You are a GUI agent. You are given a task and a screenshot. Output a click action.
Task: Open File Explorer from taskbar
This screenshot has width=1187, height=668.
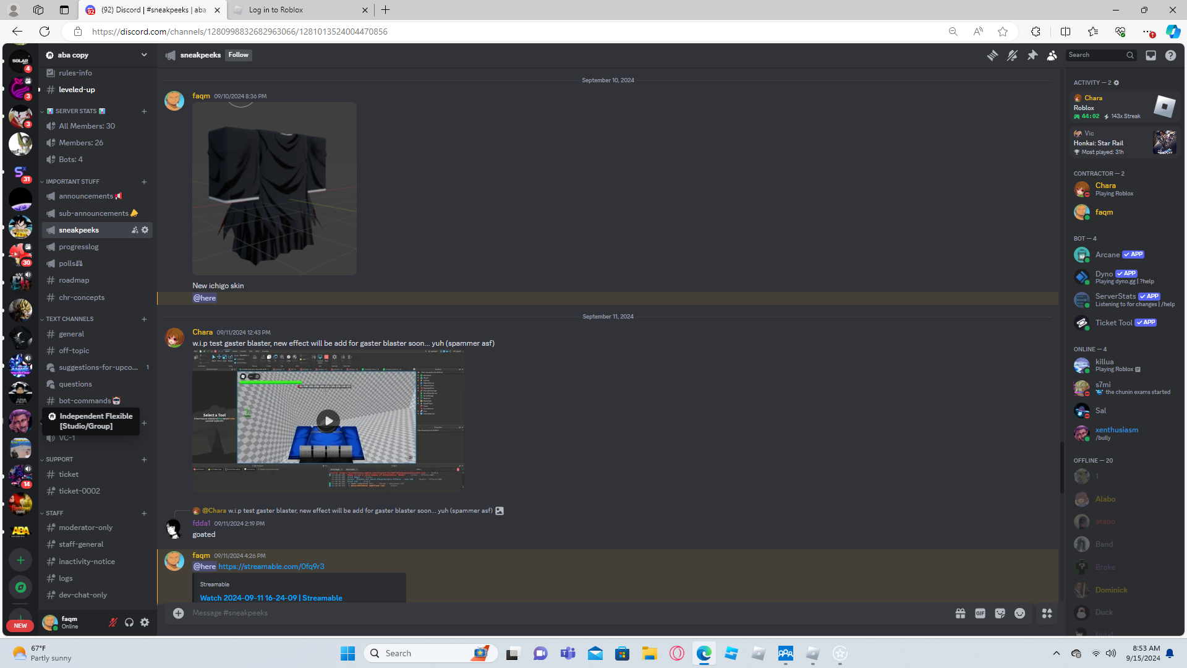pyautogui.click(x=649, y=653)
